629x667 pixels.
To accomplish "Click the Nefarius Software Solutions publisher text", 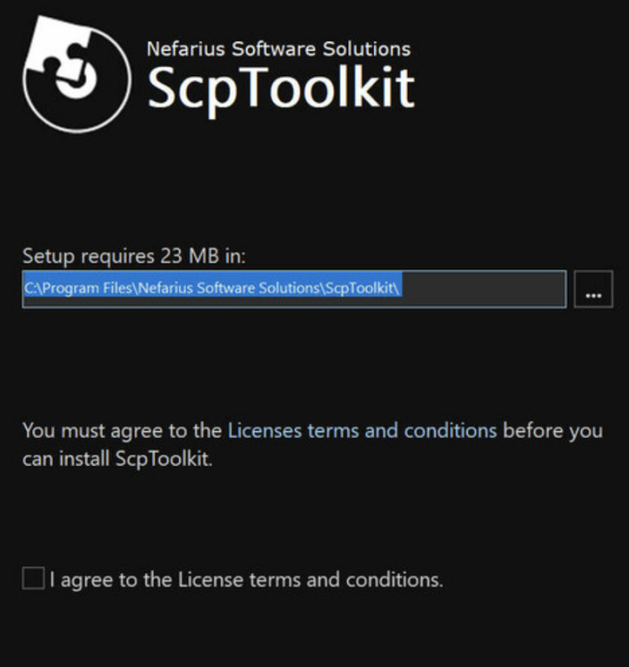I will [278, 48].
